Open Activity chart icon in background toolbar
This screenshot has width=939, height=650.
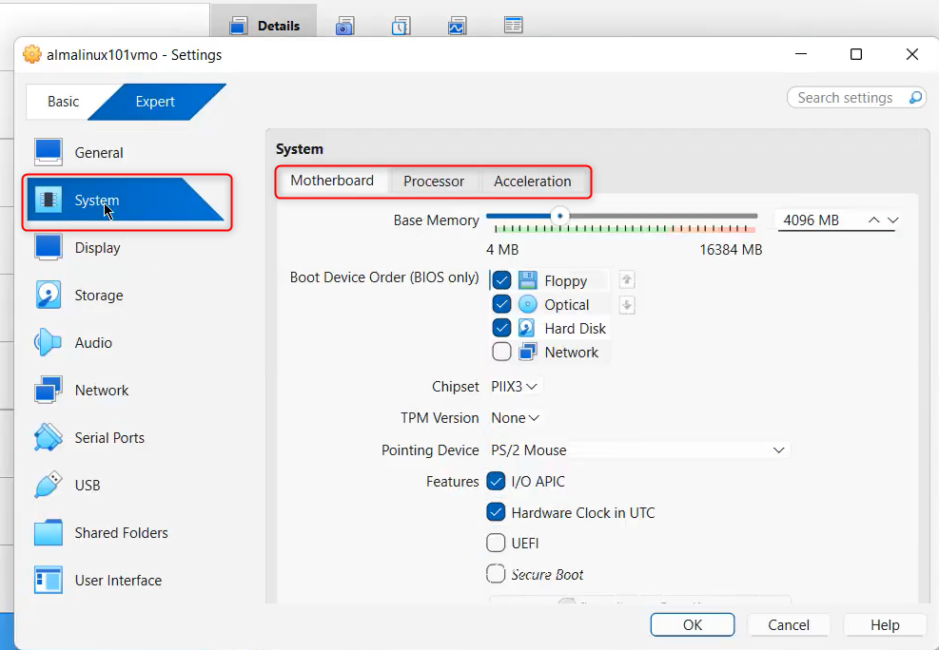[x=457, y=27]
